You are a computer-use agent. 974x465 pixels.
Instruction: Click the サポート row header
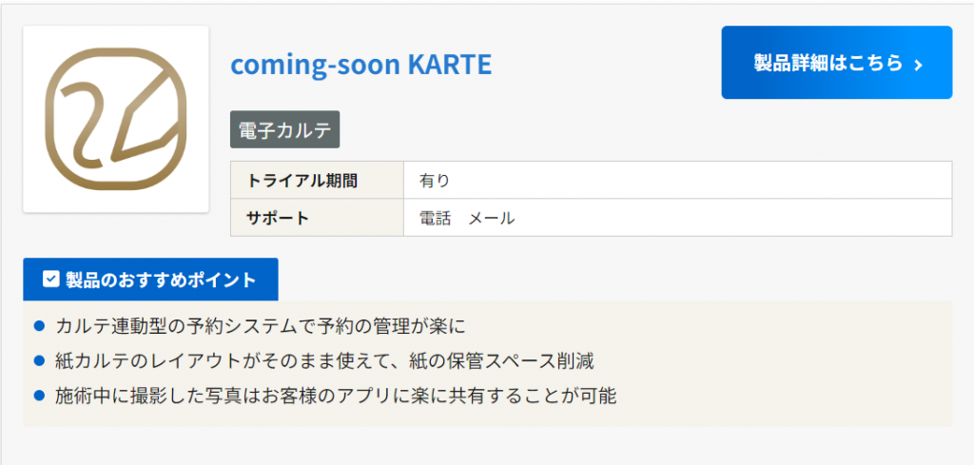click(x=278, y=218)
